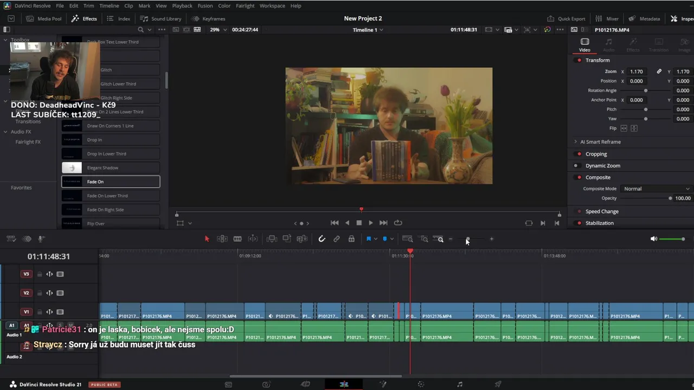Zoom in timeline with plus button

tap(492, 239)
